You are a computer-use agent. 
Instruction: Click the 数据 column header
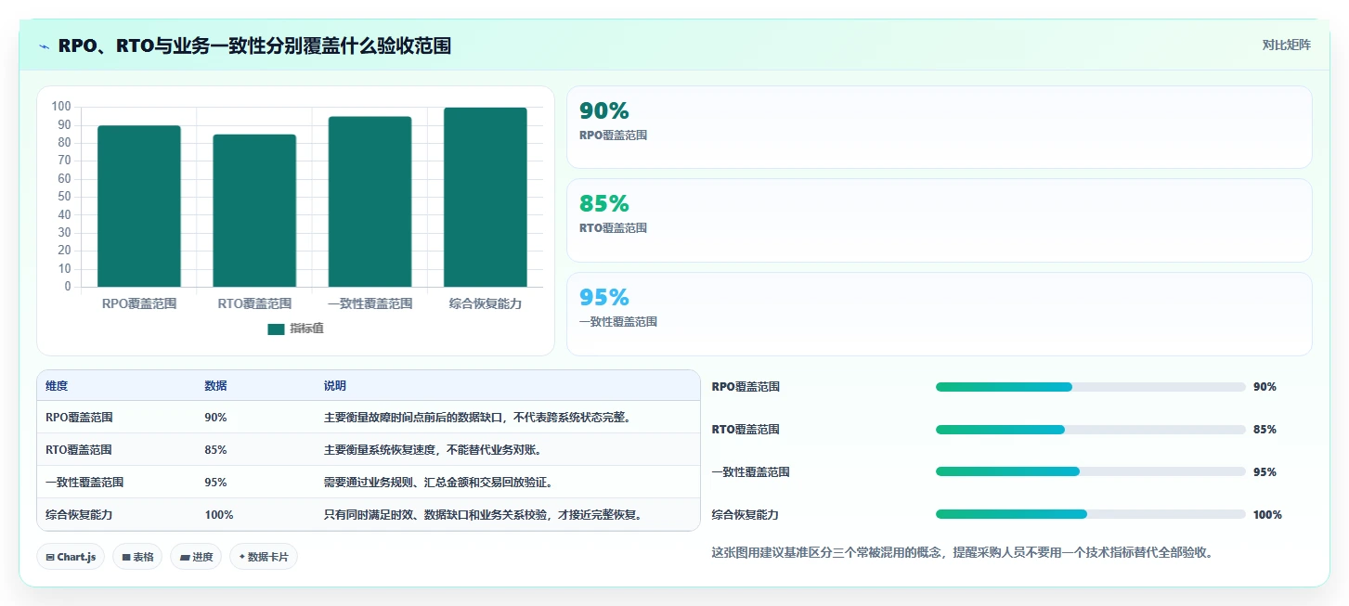tap(215, 386)
